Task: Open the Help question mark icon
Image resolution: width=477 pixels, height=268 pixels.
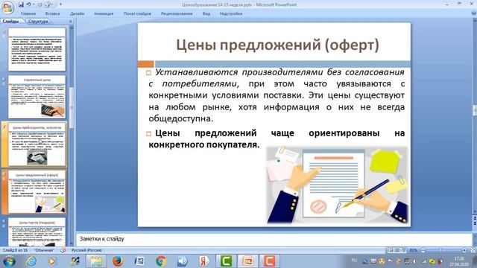Action: pyautogui.click(x=474, y=13)
